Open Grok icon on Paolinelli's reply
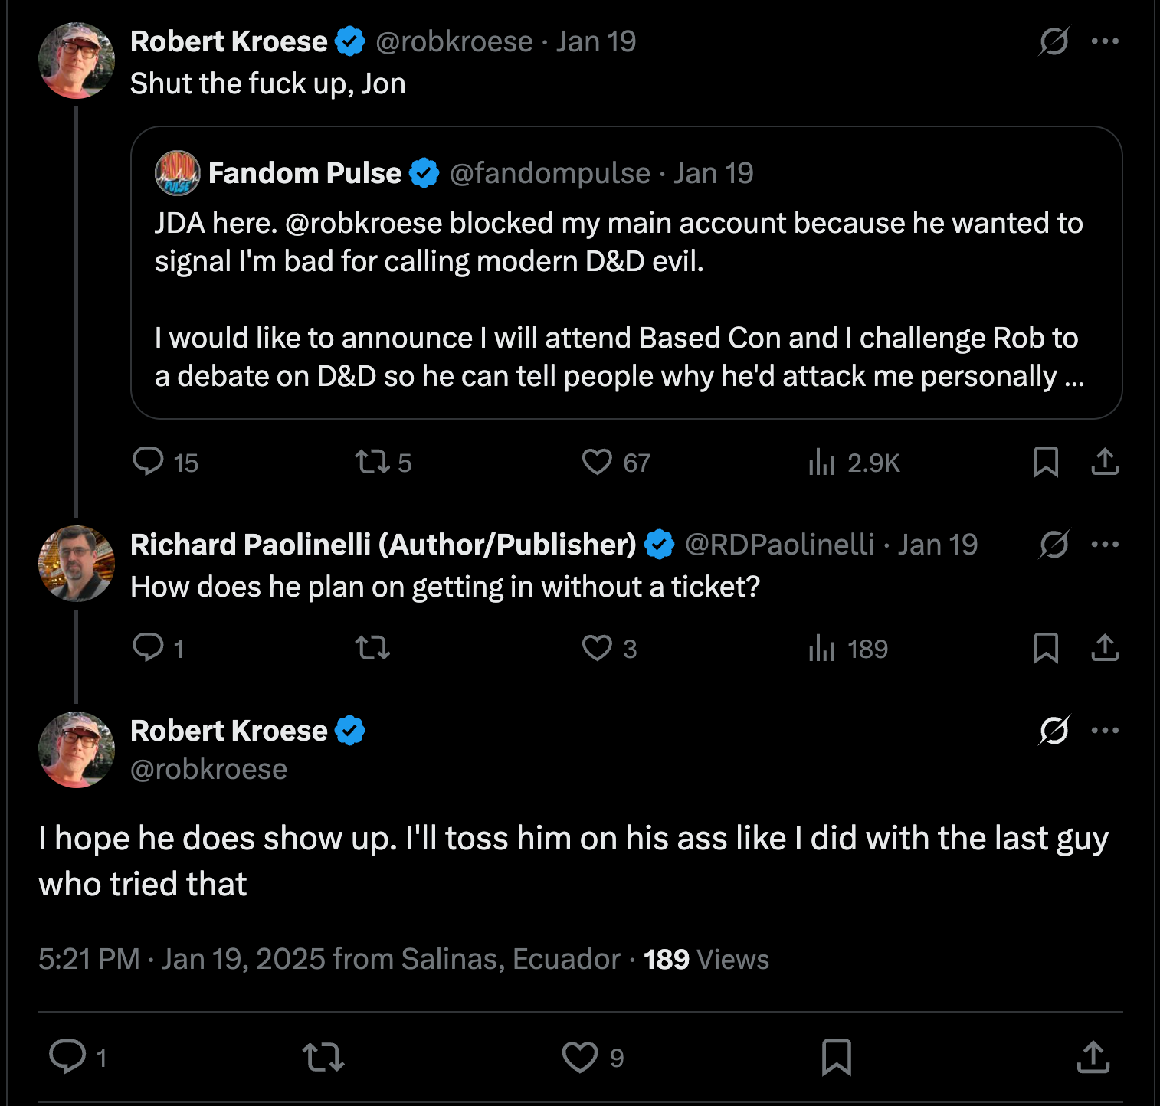 [1054, 545]
